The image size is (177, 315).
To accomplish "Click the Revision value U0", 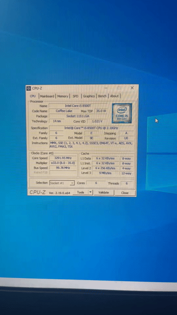I will (x=126, y=138).
